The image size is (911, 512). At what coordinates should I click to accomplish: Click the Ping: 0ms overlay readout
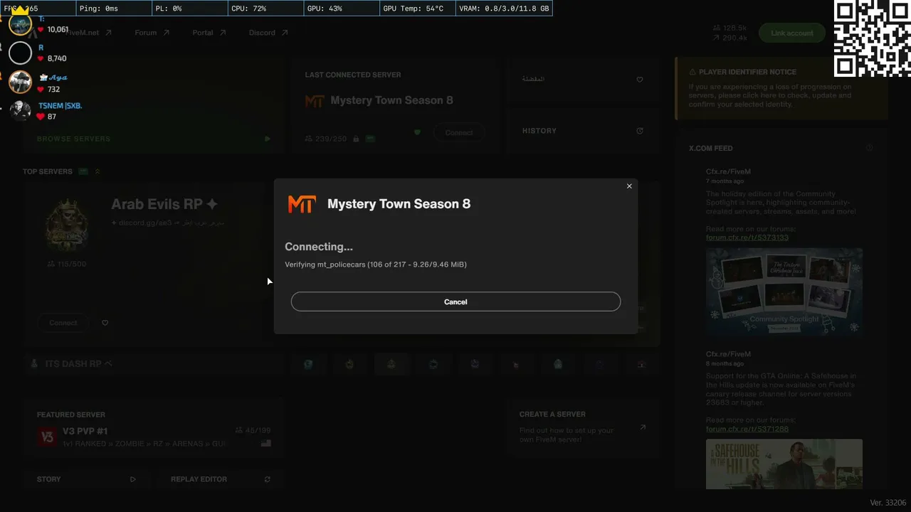(x=112, y=9)
